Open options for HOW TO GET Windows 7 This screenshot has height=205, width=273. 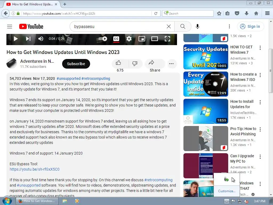pos(260,48)
